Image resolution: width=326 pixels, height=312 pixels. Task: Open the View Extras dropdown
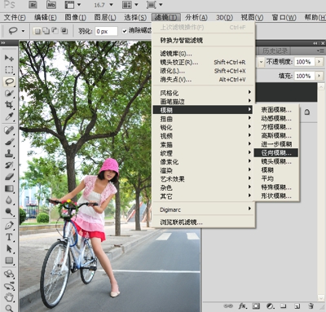click(79, 5)
